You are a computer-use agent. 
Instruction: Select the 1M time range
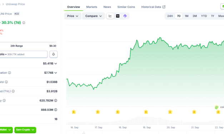(186, 16)
